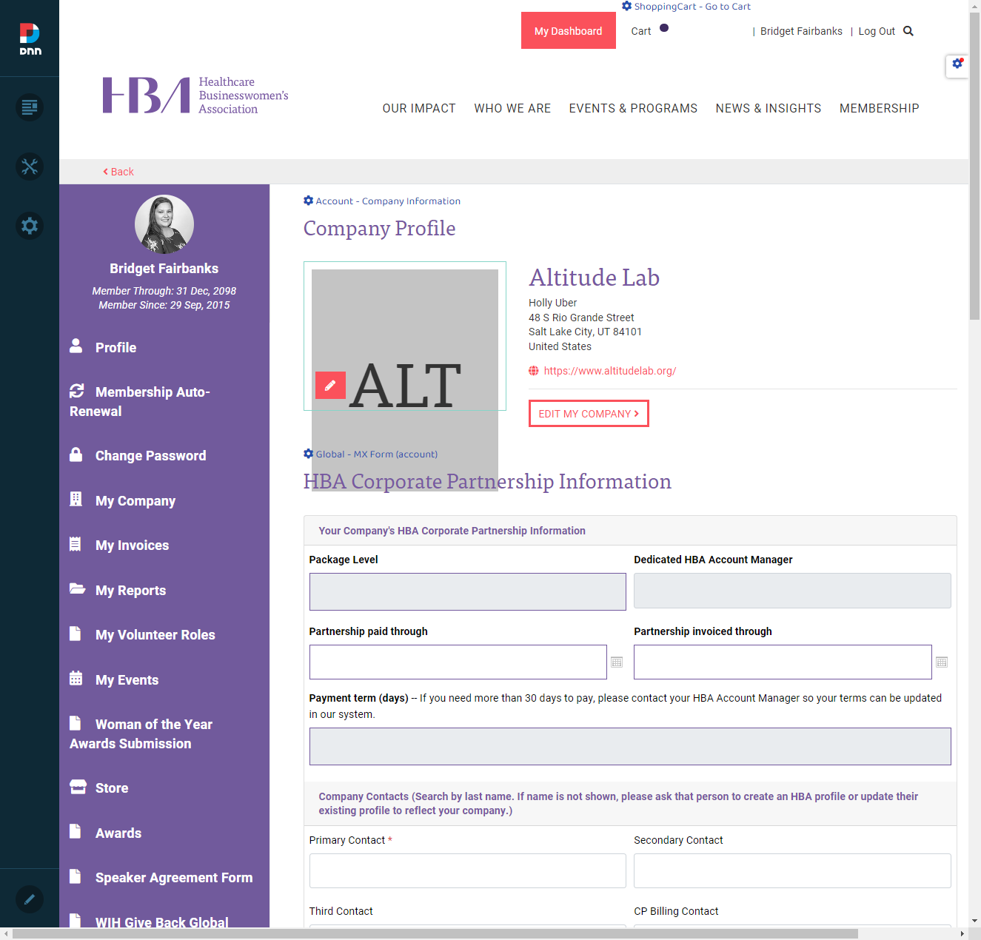Click the My Events calendar icon in sidebar
Viewport: 981px width, 940px height.
[x=76, y=678]
